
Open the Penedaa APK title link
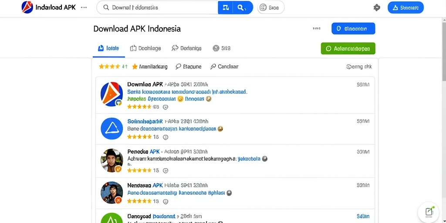click(144, 152)
